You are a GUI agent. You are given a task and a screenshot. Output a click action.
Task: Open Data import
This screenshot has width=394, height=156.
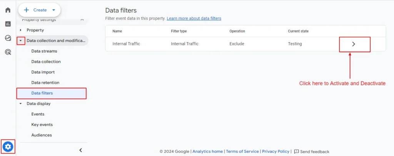click(43, 72)
